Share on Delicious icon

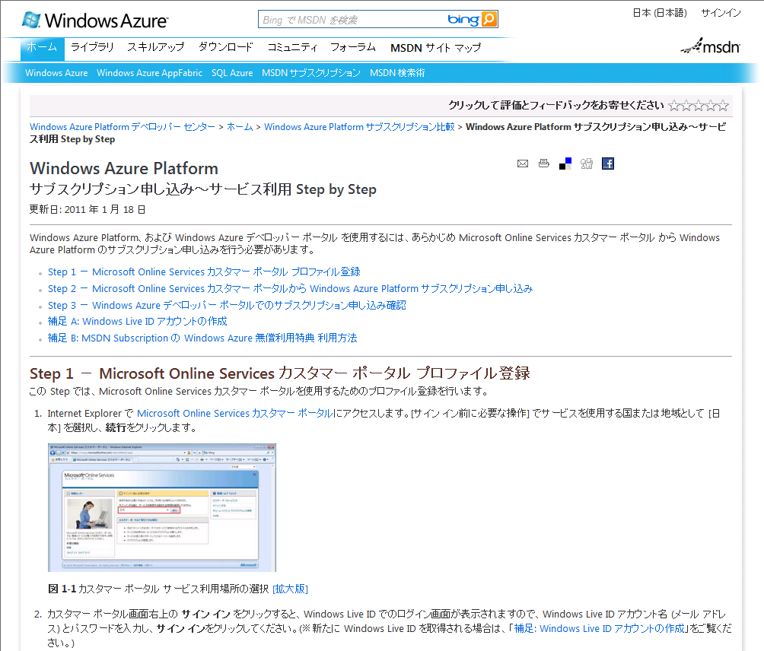coord(565,164)
